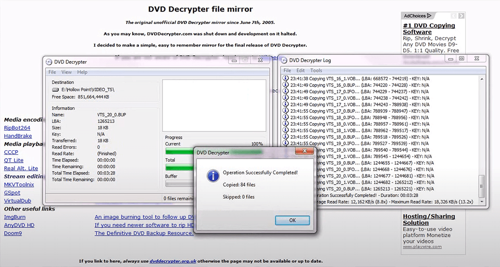
Task: Click the Maximum Read Rate log line
Action: [x=394, y=202]
